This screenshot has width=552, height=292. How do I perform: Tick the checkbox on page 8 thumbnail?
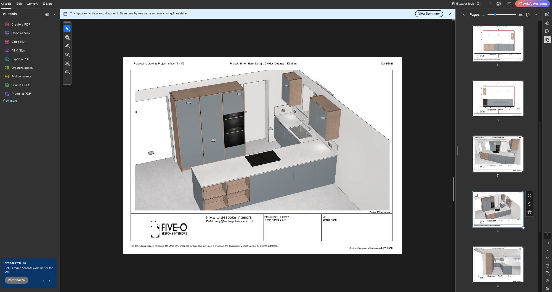click(x=476, y=195)
